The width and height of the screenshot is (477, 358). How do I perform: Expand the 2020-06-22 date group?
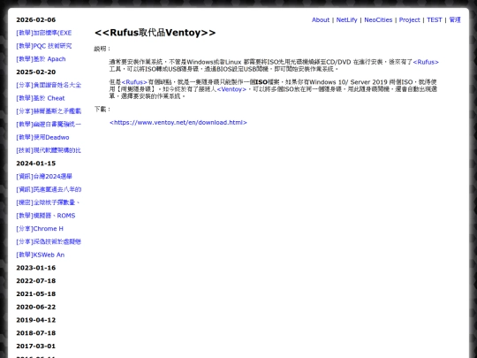point(36,307)
